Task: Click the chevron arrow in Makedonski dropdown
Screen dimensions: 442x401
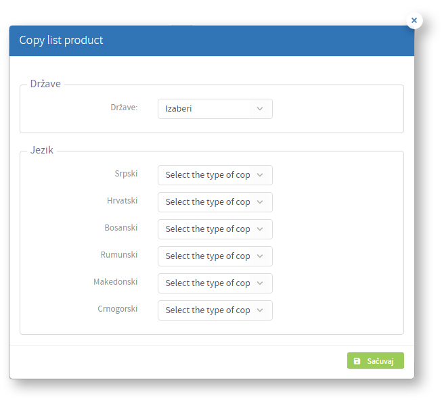Action: coord(260,283)
